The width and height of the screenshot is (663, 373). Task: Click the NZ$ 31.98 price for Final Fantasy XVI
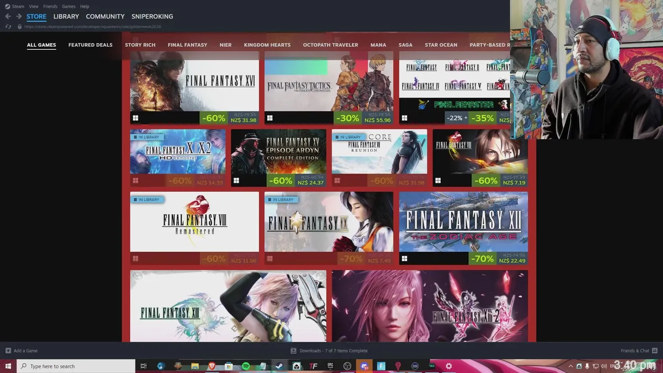(x=243, y=120)
